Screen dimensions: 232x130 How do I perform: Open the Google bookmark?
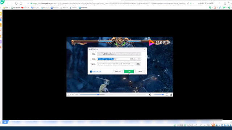pyautogui.click(x=35, y=8)
